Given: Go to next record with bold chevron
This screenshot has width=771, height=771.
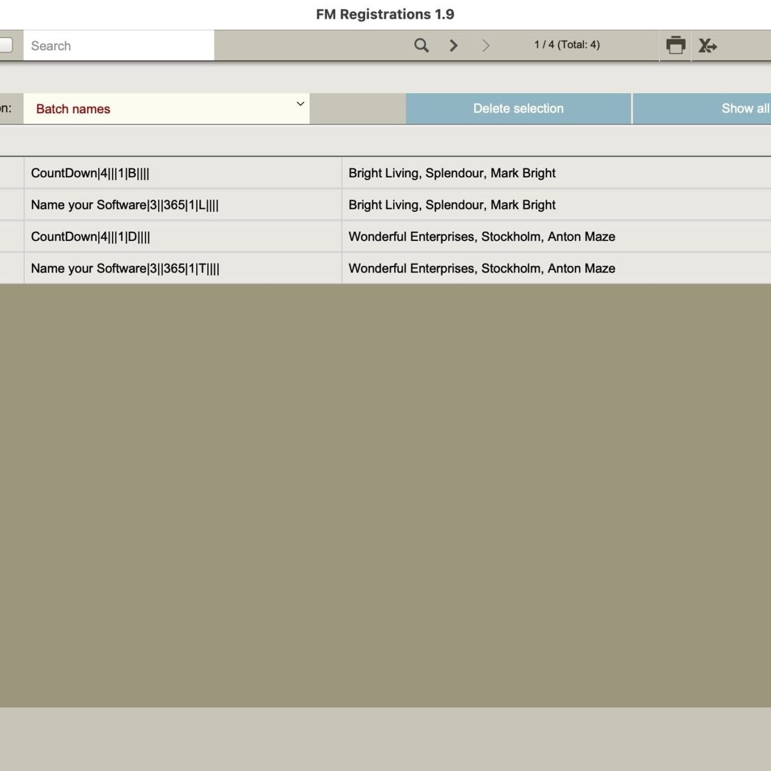Looking at the screenshot, I should click(x=454, y=45).
